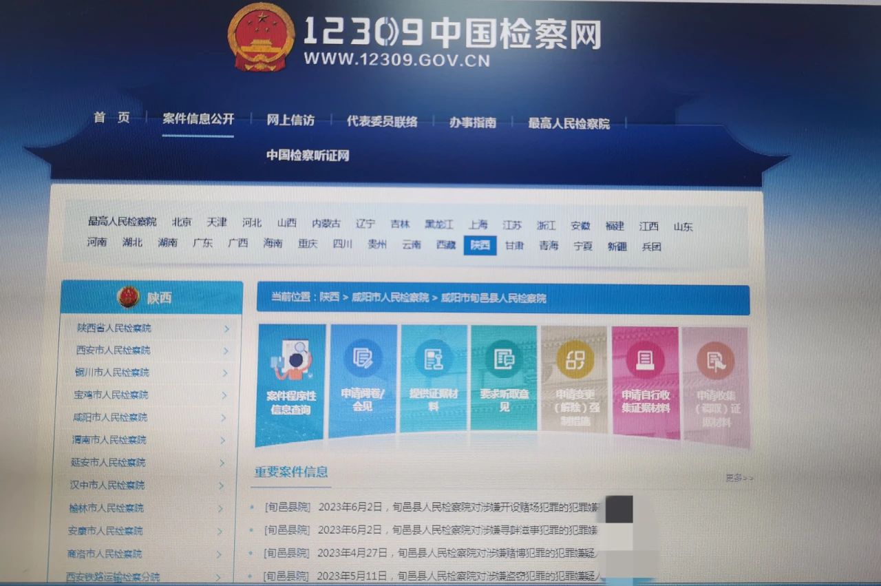This screenshot has width=881, height=586.
Task: Open 案件信息公开 navigation item
Action: 198,118
